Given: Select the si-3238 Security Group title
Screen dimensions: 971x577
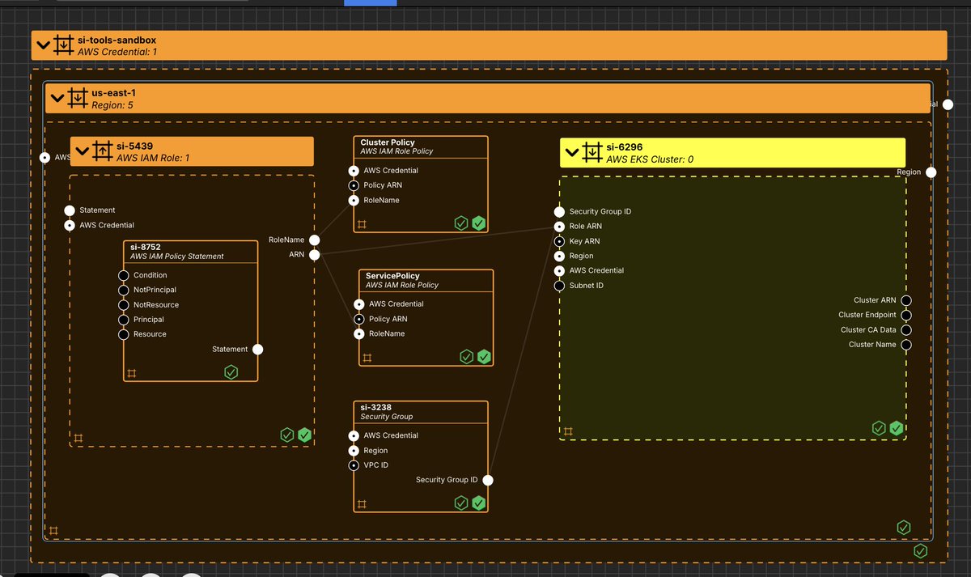Looking at the screenshot, I should coord(375,408).
